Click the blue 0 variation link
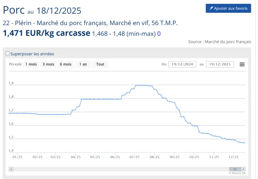 159,34
